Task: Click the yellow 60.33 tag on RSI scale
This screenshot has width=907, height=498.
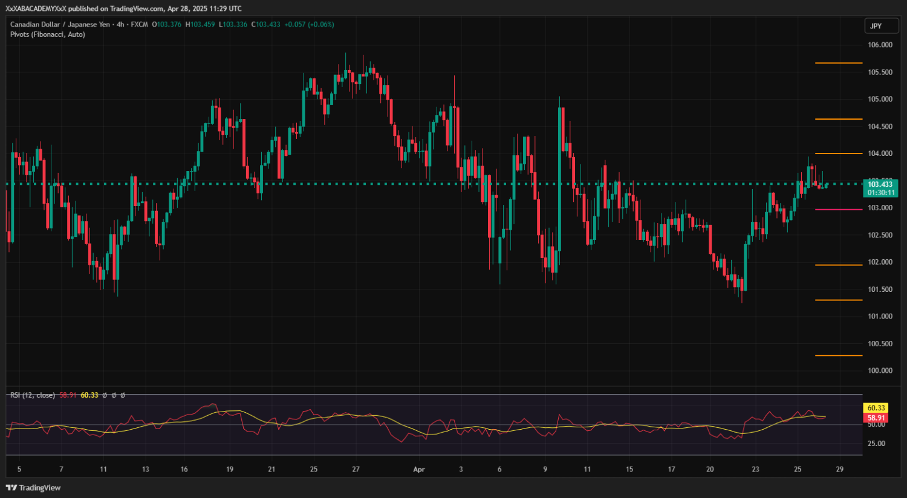Action: 876,409
